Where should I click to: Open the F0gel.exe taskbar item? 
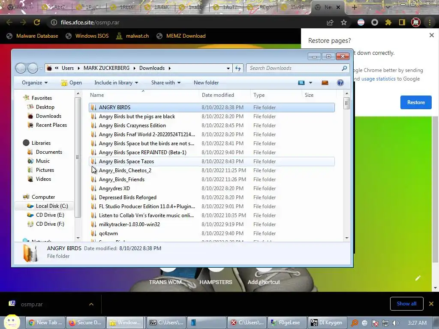[x=286, y=323]
